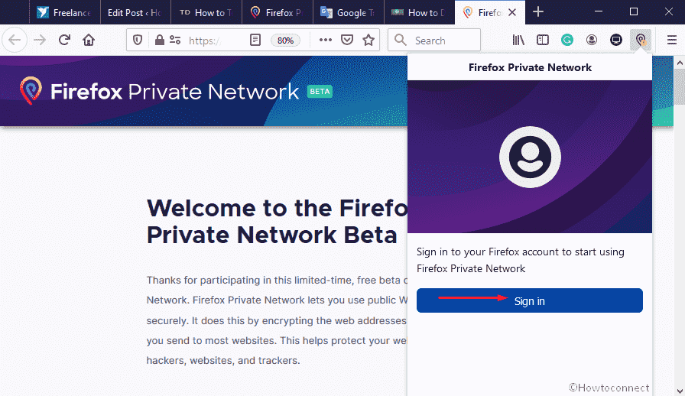
Task: Click the Welcome to the Firefox heading
Action: (278, 221)
